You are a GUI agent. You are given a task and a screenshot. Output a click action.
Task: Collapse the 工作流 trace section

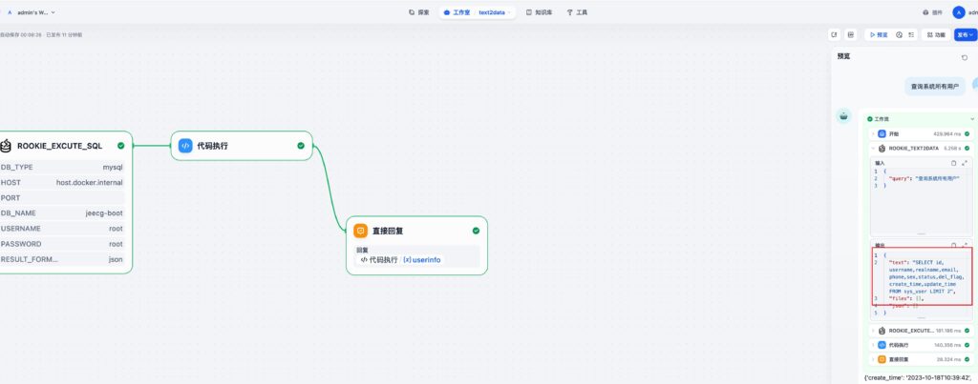971,119
